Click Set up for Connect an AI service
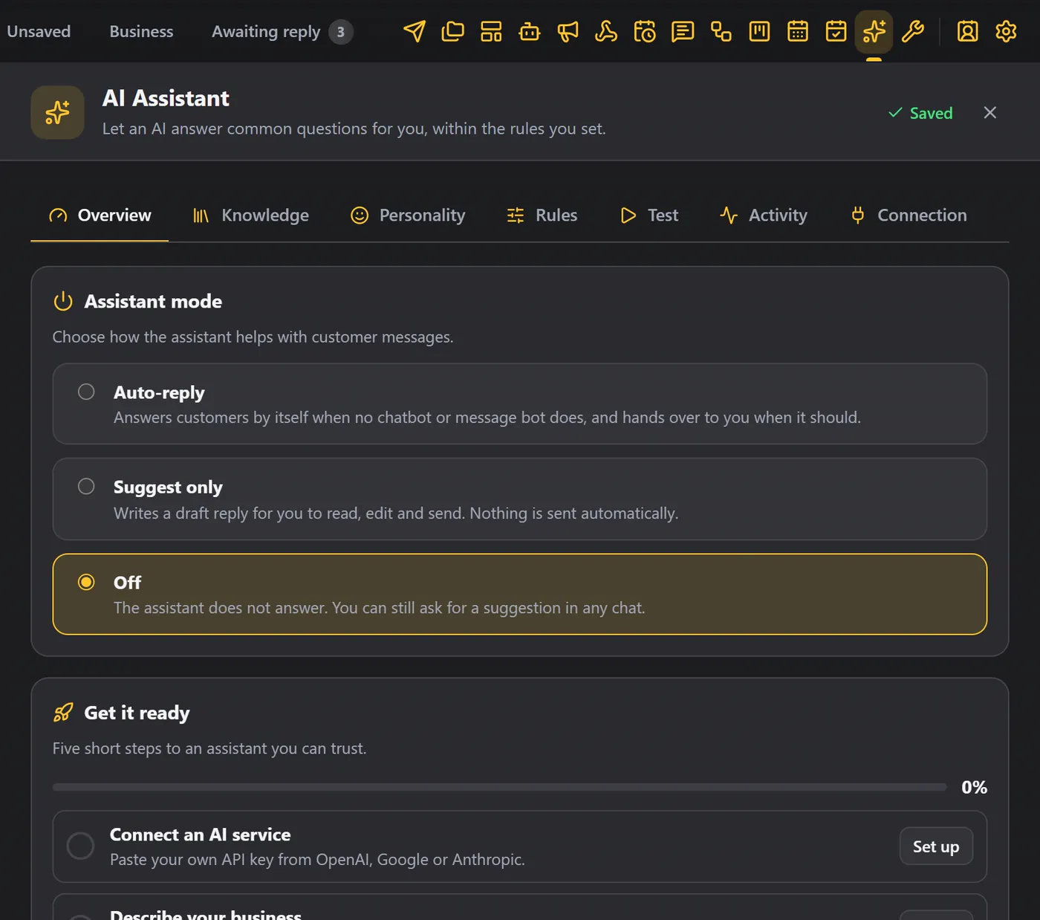 point(936,846)
